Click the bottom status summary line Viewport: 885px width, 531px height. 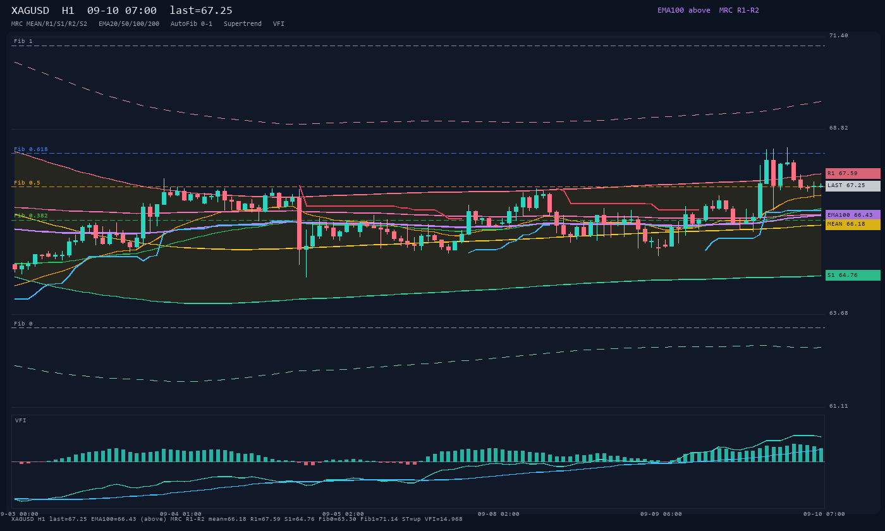coord(236,519)
